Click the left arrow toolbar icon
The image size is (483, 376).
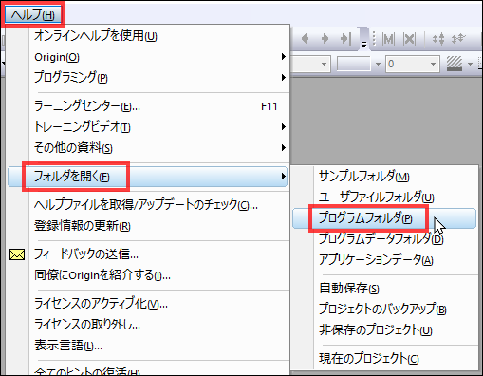point(306,39)
